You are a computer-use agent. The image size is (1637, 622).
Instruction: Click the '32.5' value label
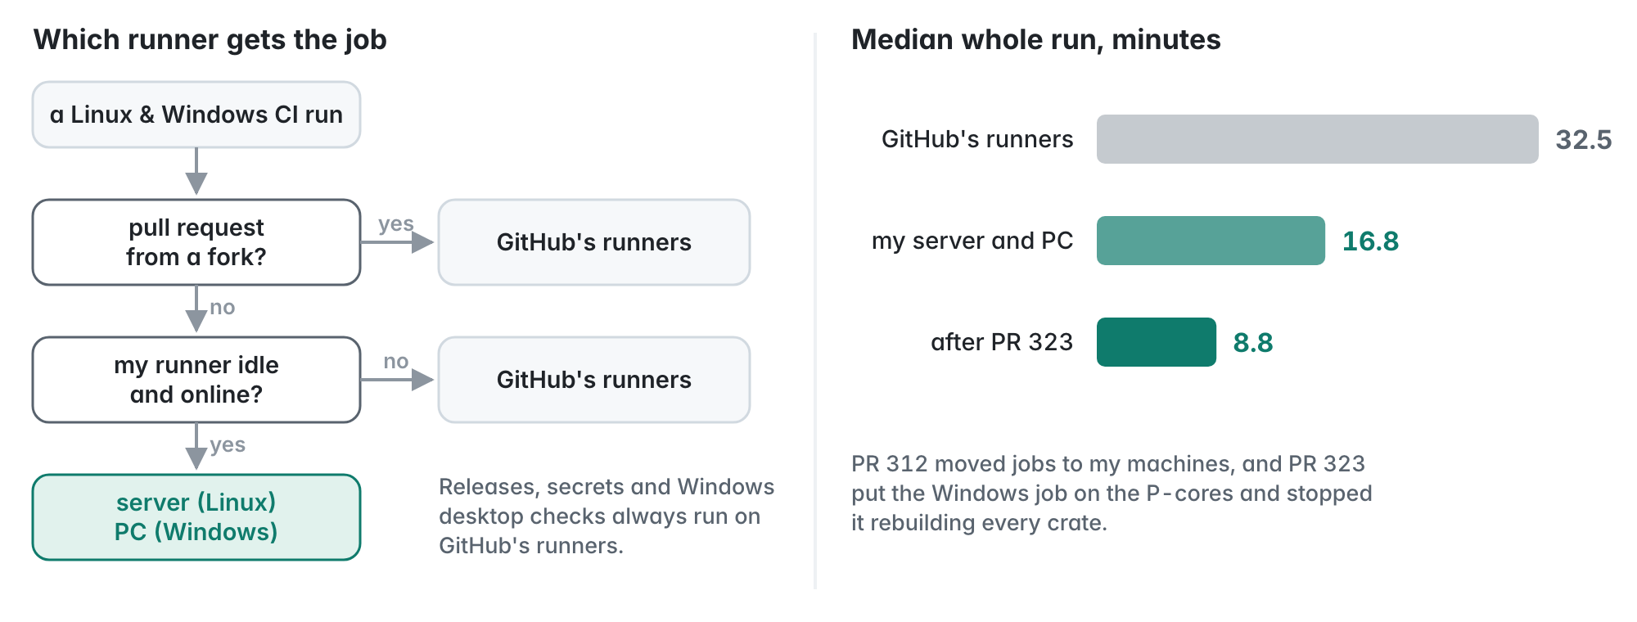tap(1584, 140)
